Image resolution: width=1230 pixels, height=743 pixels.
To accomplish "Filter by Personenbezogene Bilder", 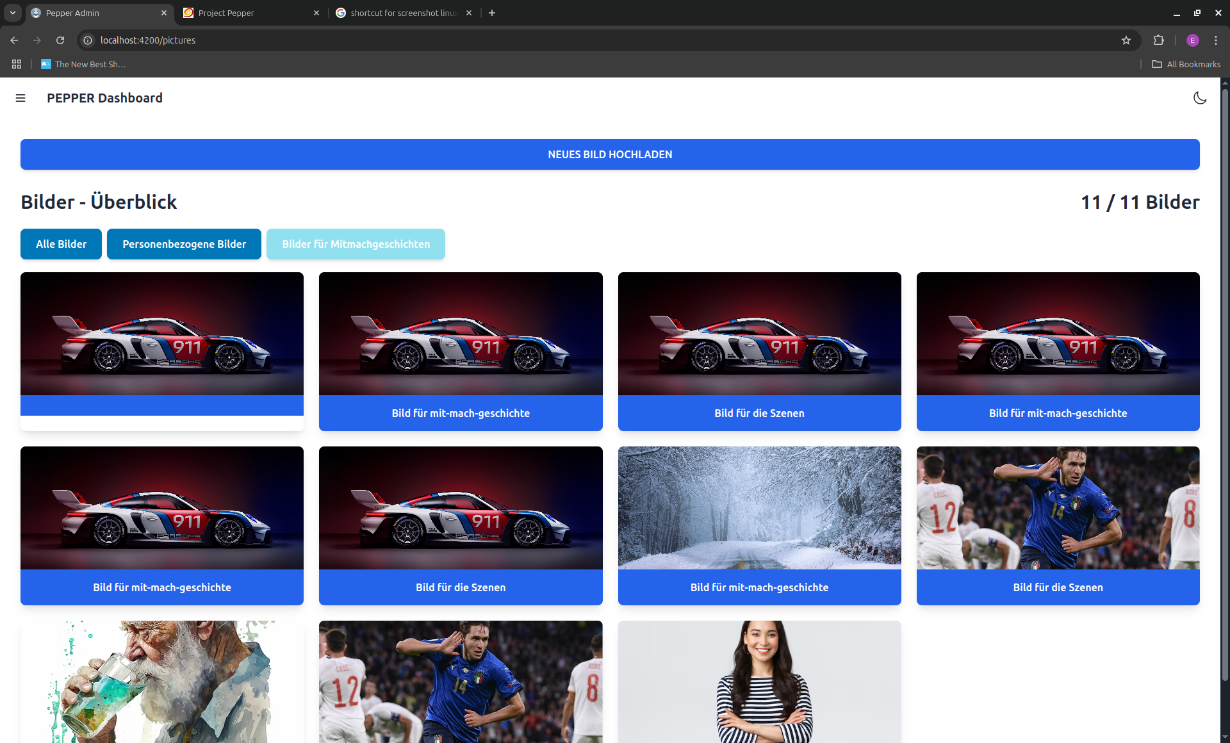I will pyautogui.click(x=184, y=244).
